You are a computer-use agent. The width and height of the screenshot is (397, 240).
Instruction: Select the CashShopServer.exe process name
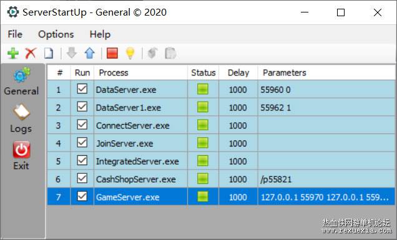136,180
